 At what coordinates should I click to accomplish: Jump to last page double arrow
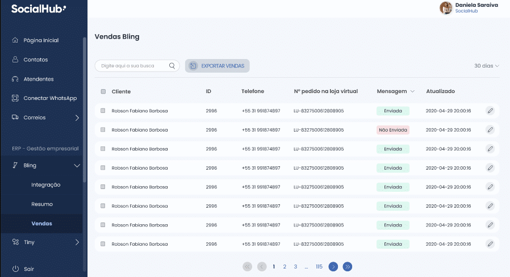coord(348,266)
